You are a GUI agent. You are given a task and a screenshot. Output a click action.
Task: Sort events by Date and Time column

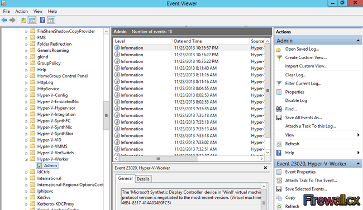tap(211, 41)
